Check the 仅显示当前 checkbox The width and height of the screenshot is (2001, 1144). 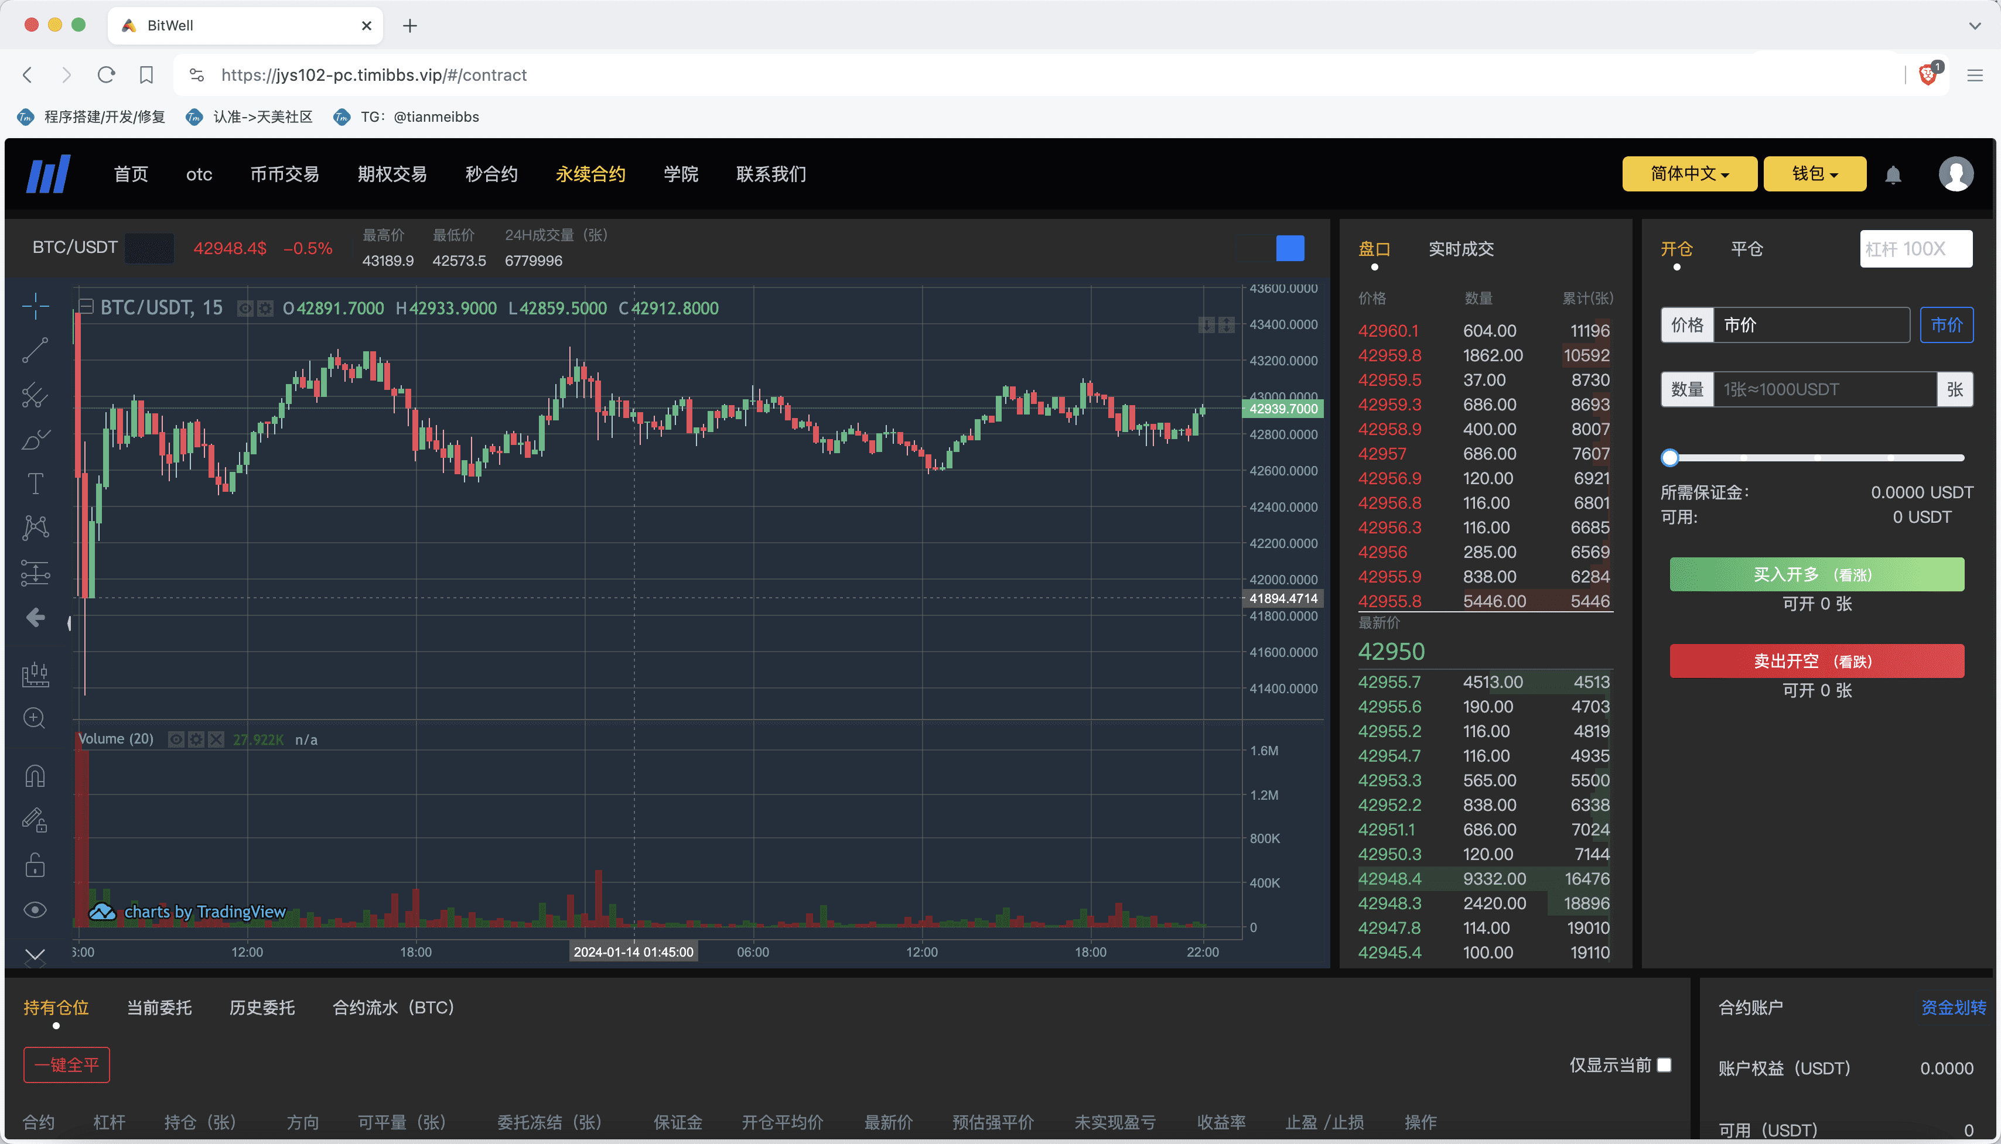[x=1664, y=1064]
